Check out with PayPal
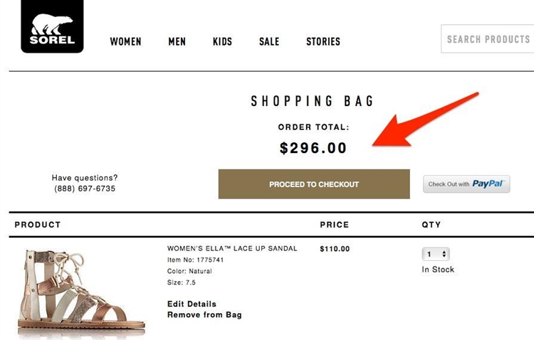Viewport: 534px width, 340px height. click(x=466, y=184)
